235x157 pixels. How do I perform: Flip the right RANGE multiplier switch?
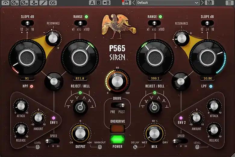[154, 23]
